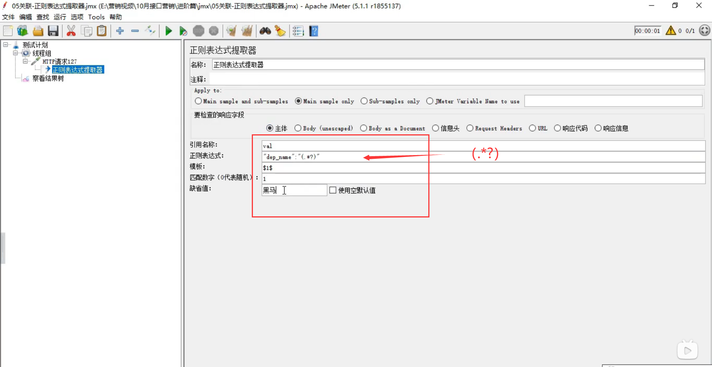Click the Clear All double broom icon

click(247, 31)
